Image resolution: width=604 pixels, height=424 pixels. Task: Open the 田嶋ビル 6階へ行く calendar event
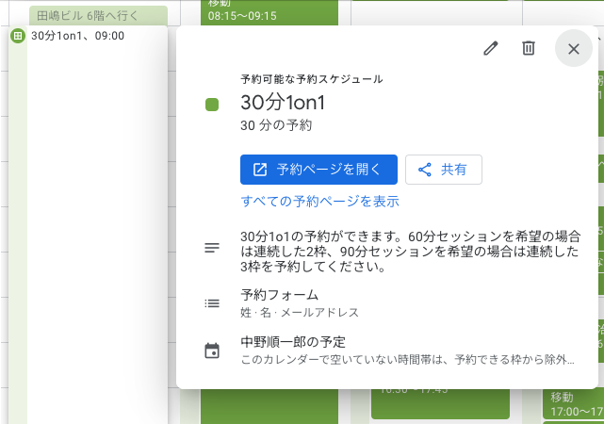click(98, 15)
